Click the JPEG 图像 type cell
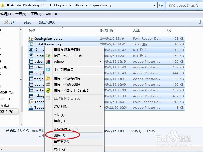203x152 pixels. click(x=141, y=44)
